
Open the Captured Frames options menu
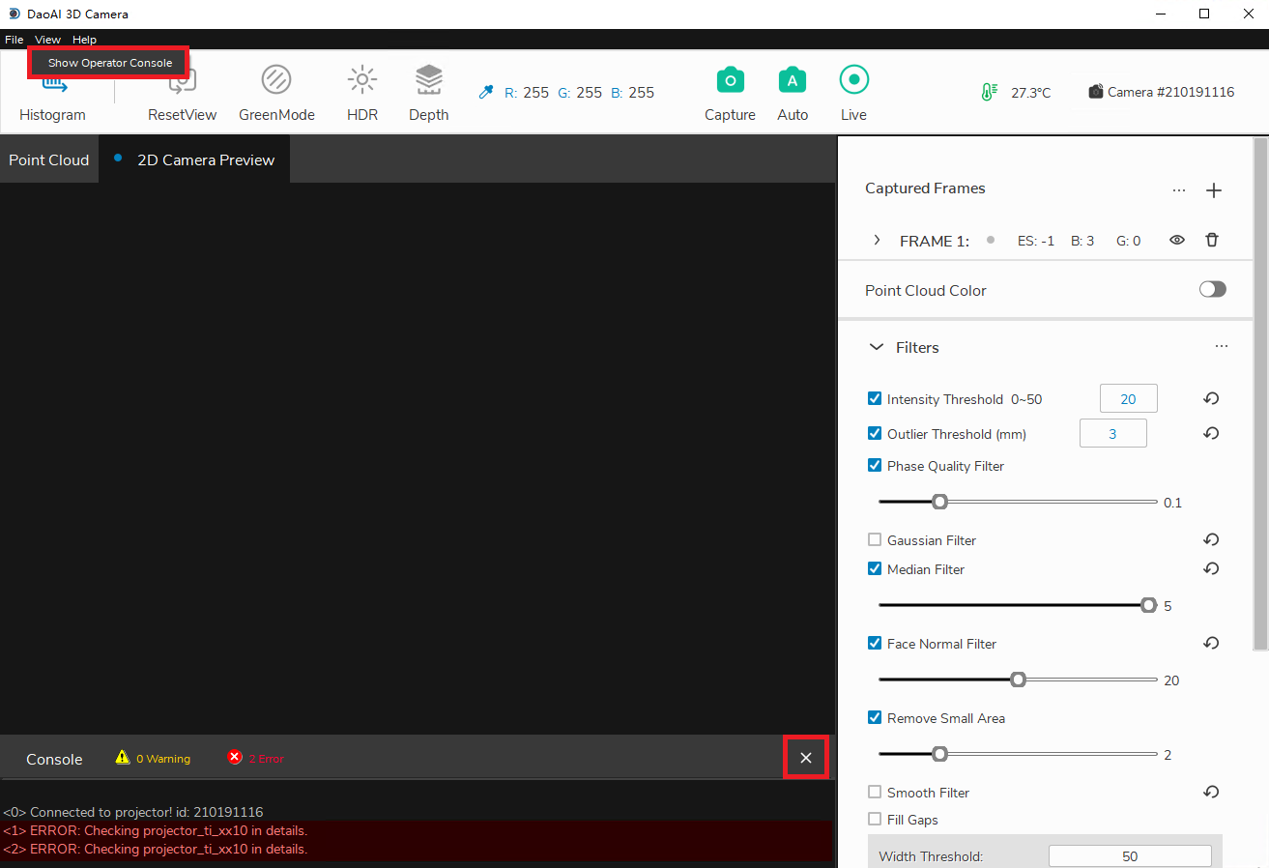coord(1179,189)
